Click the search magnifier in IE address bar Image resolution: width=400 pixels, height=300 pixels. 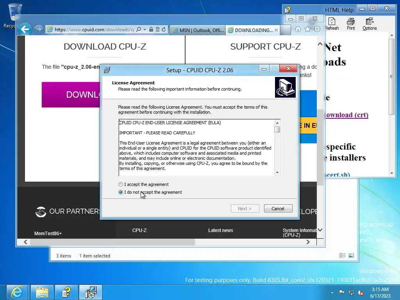pos(139,30)
